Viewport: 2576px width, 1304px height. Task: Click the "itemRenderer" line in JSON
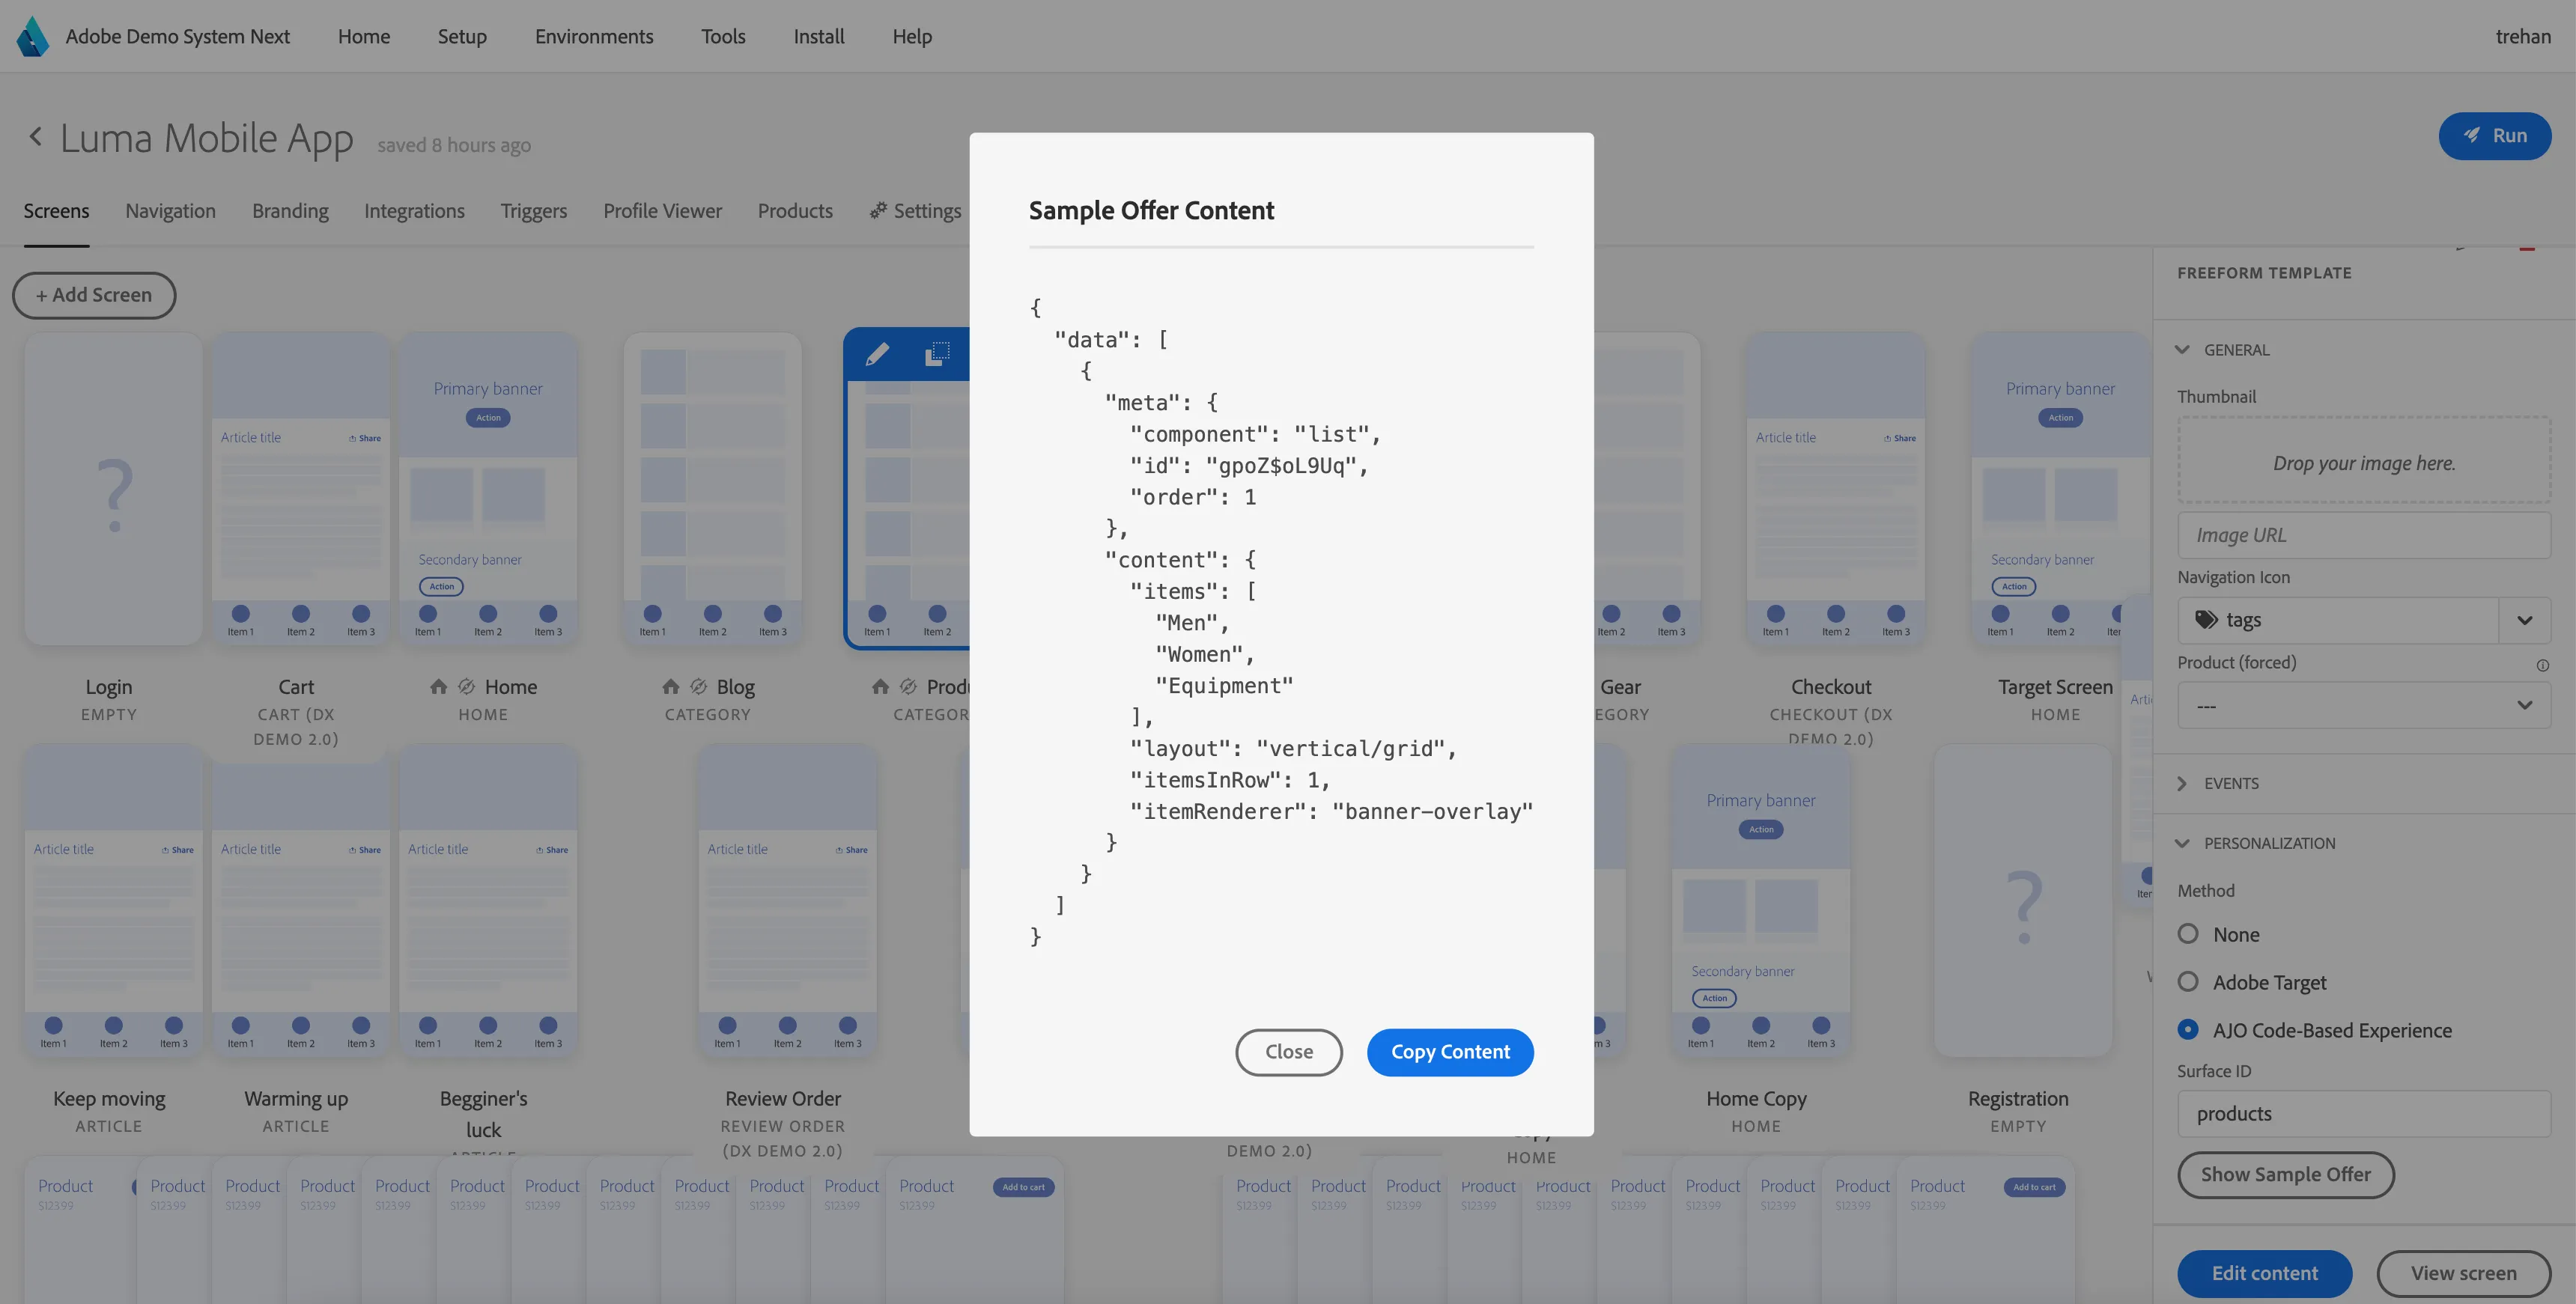(x=1331, y=811)
